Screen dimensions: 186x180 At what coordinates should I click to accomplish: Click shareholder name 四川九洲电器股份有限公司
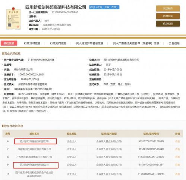[x=34, y=165]
